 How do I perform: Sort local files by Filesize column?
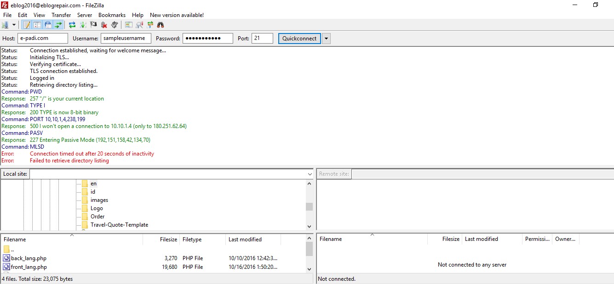[x=161, y=239]
